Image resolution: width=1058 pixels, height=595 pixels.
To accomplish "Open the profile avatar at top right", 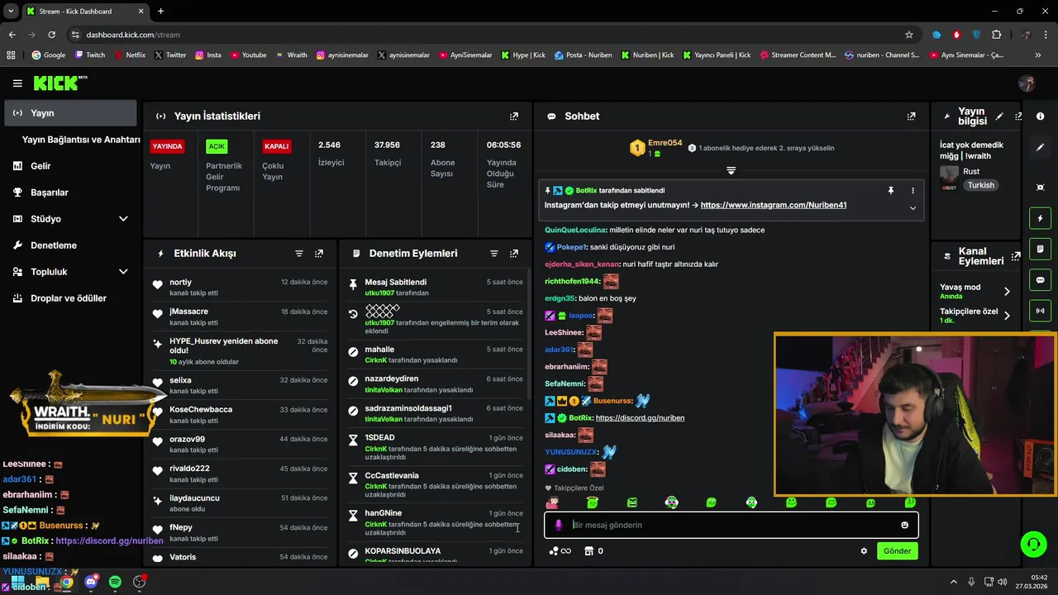I will (1027, 83).
